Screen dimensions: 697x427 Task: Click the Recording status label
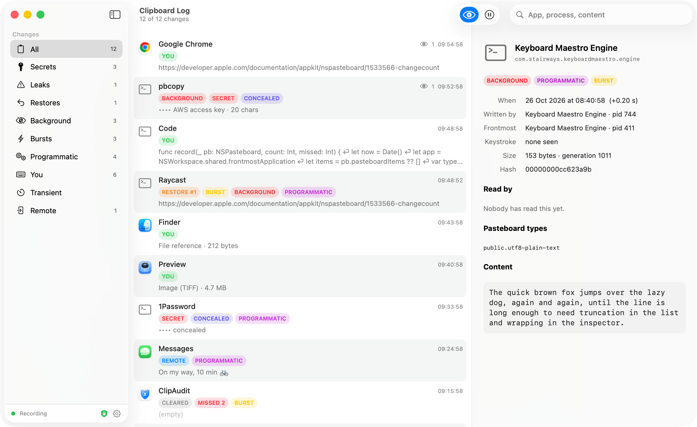tap(33, 414)
